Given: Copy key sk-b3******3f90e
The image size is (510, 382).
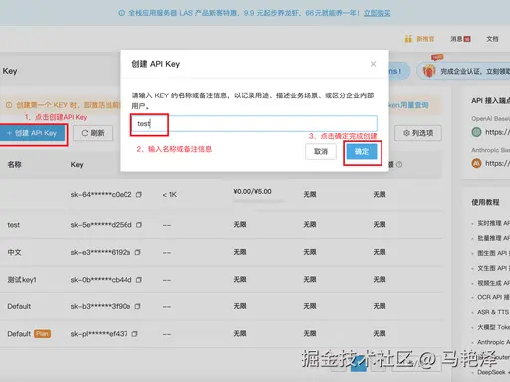Looking at the screenshot, I should [x=137, y=306].
